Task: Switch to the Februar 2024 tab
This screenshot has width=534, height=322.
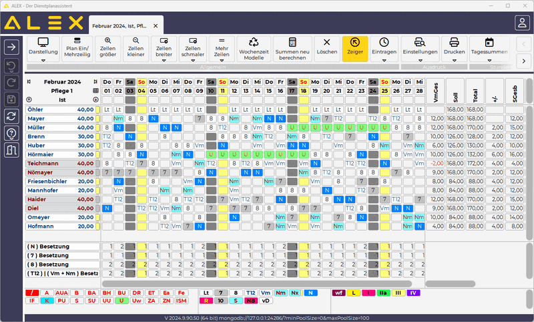Action: point(119,26)
